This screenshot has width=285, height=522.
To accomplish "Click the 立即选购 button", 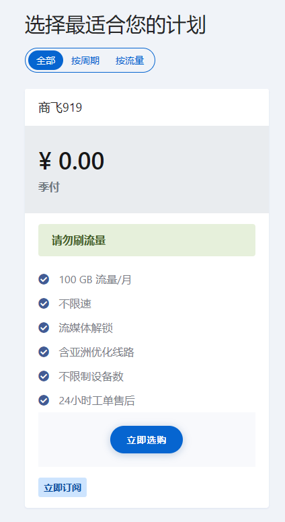I will pos(147,440).
